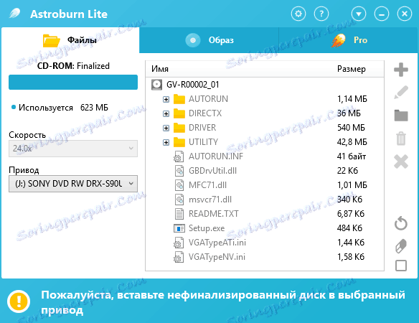Click the DRIVER folder icon
The height and width of the screenshot is (323, 419).
tap(179, 128)
